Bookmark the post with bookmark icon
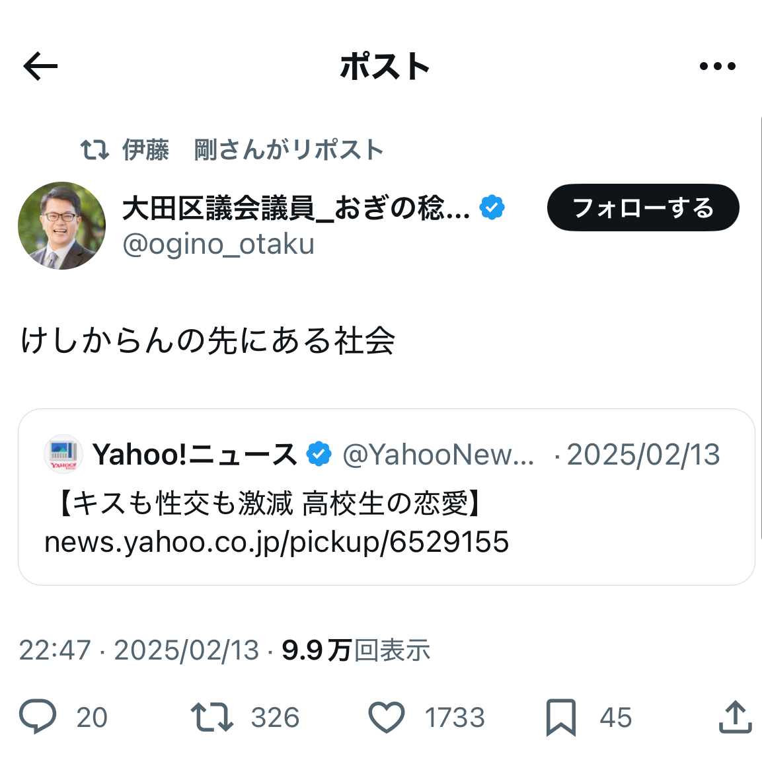The width and height of the screenshot is (762, 760). coord(561,718)
